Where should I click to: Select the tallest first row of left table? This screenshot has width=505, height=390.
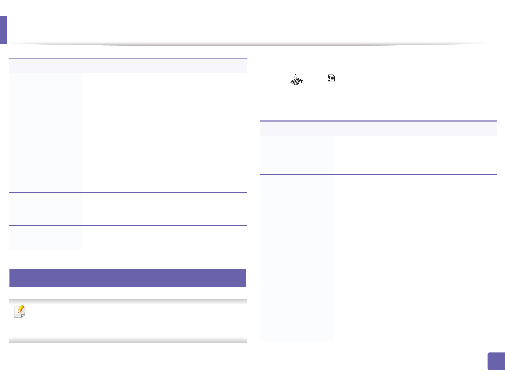click(128, 107)
